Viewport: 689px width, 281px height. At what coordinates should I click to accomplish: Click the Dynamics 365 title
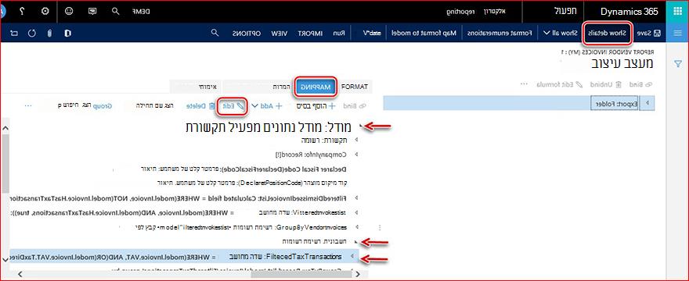[629, 12]
